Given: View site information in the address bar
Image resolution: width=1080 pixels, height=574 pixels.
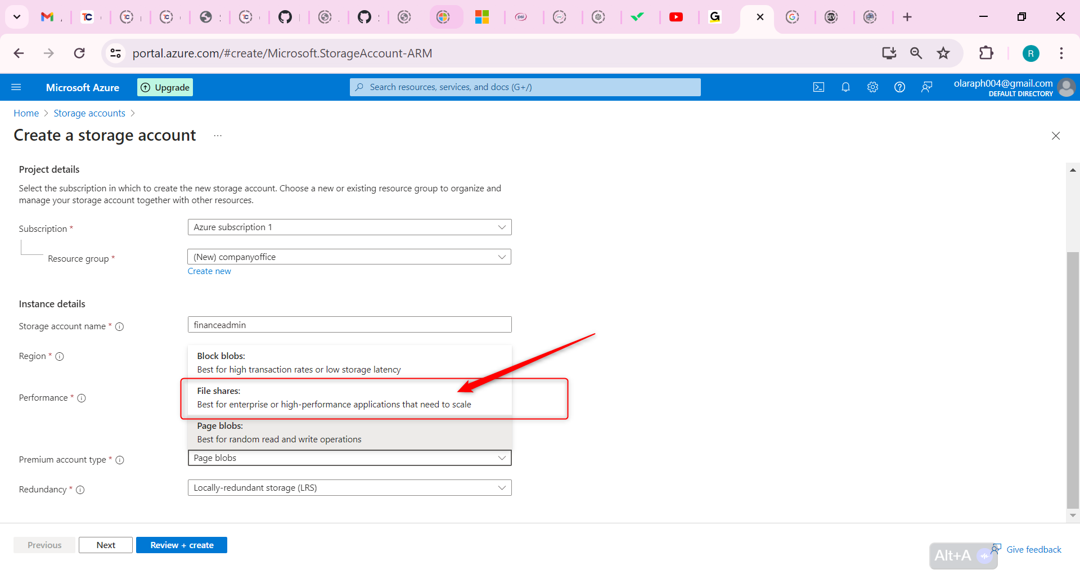Looking at the screenshot, I should point(115,53).
